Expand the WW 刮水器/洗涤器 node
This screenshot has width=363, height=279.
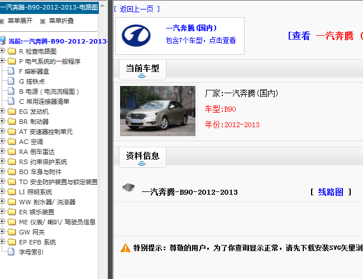point(2,201)
